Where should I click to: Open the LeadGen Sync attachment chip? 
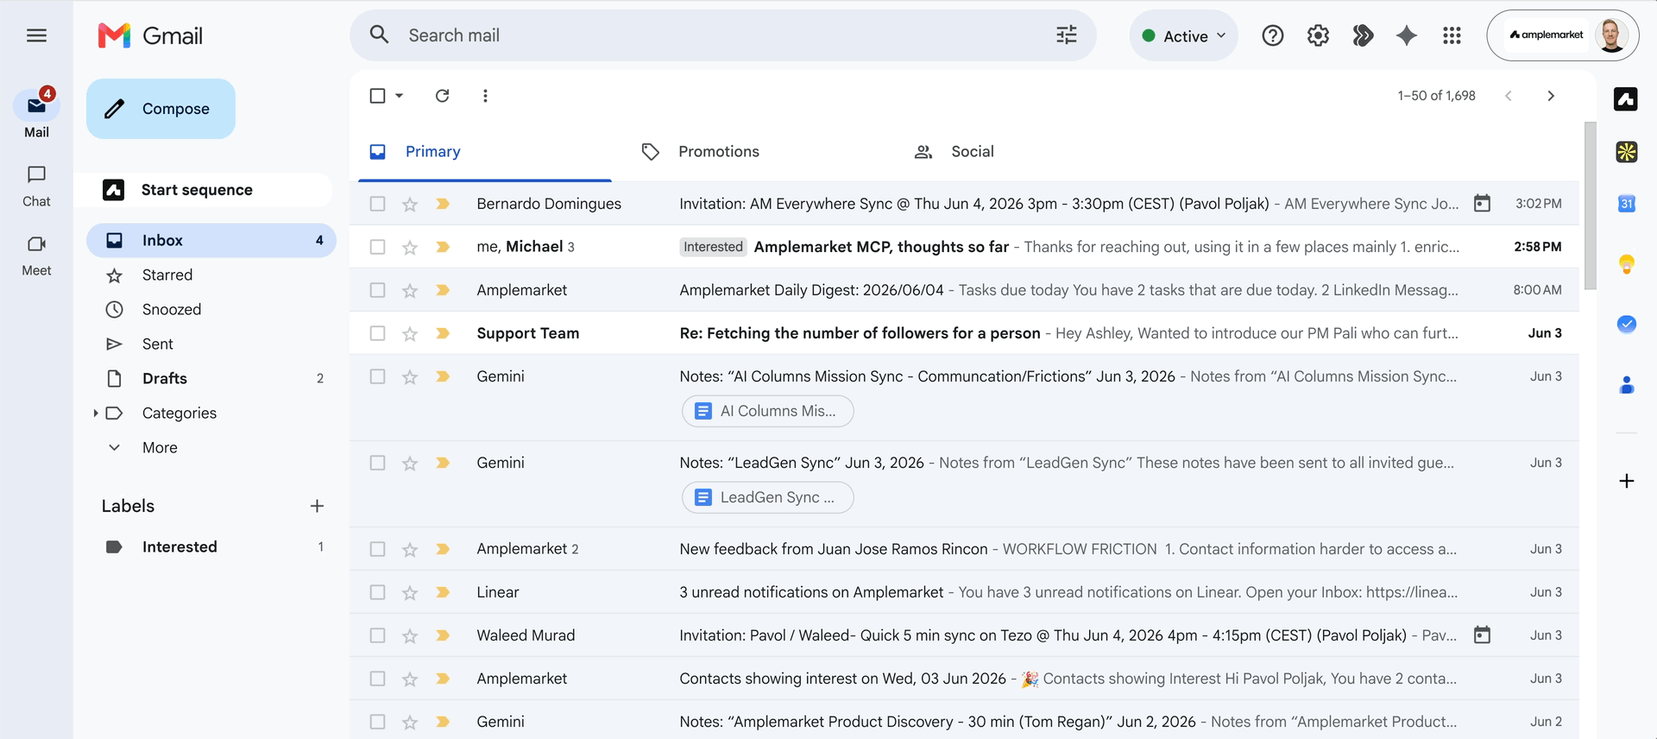point(768,497)
